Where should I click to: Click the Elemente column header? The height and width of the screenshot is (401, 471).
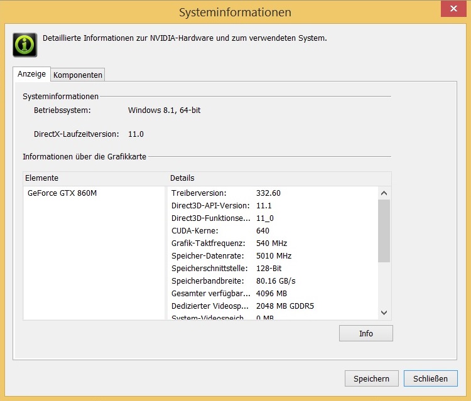pyautogui.click(x=95, y=178)
